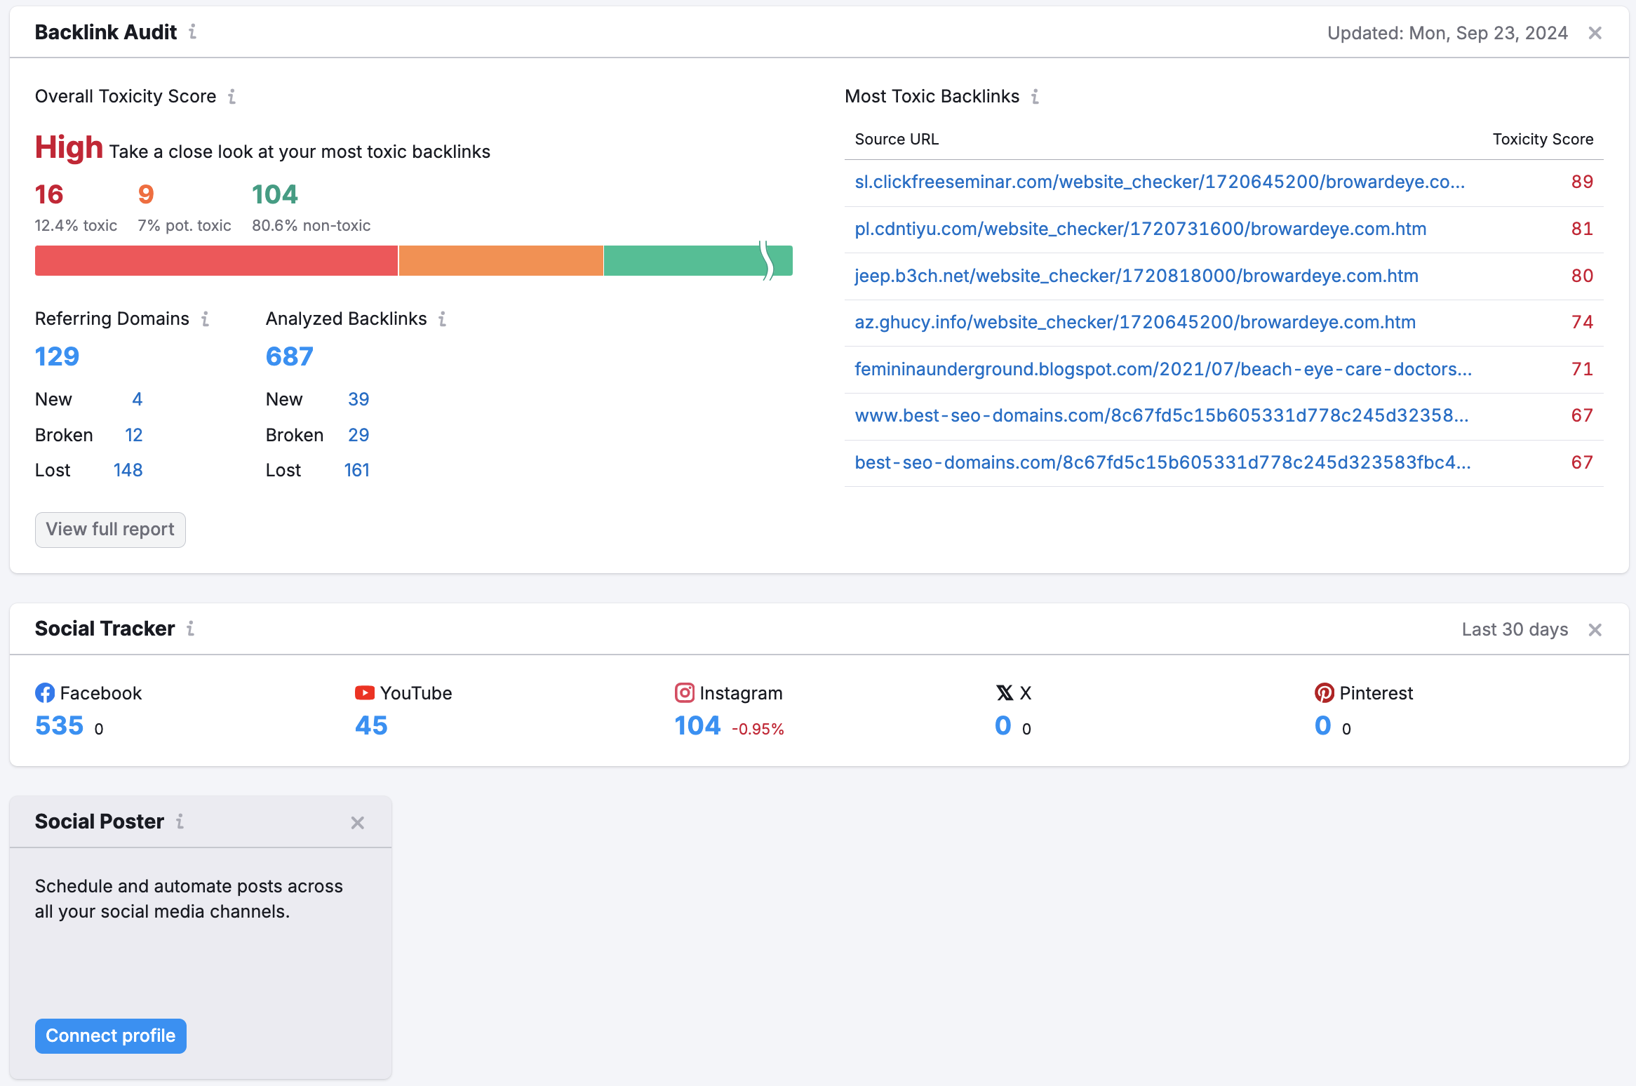Click Broken backlinks value 29
The image size is (1636, 1086).
pyautogui.click(x=358, y=436)
